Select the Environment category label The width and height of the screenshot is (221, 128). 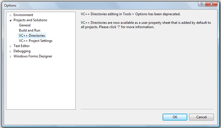pyautogui.click(x=23, y=15)
